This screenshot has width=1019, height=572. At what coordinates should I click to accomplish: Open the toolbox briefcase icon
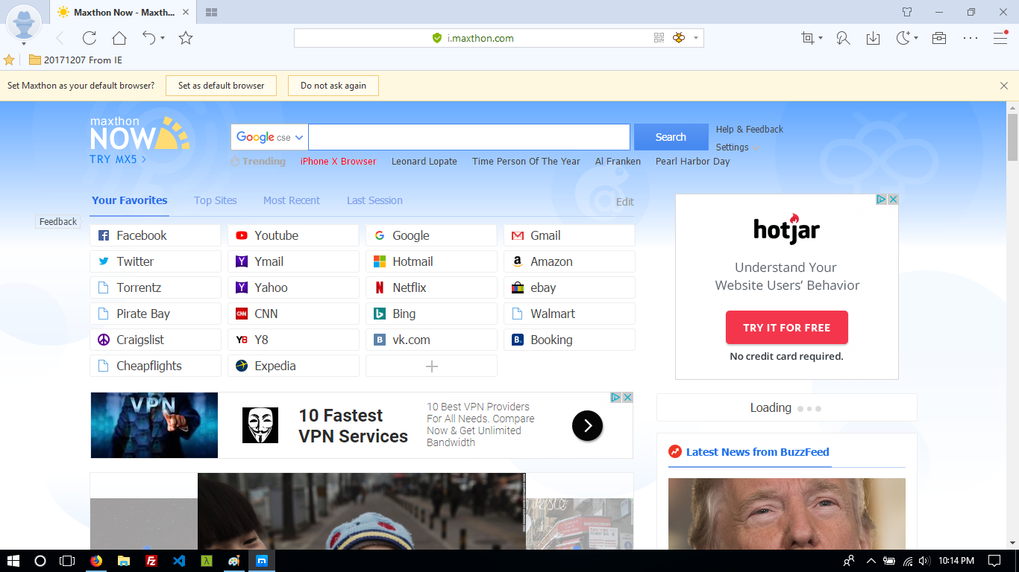[x=939, y=38]
